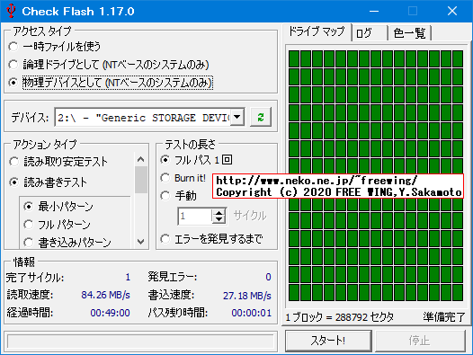Click the first green block in drive map
Image resolution: width=473 pixels, height=355 pixels.
(294, 58)
